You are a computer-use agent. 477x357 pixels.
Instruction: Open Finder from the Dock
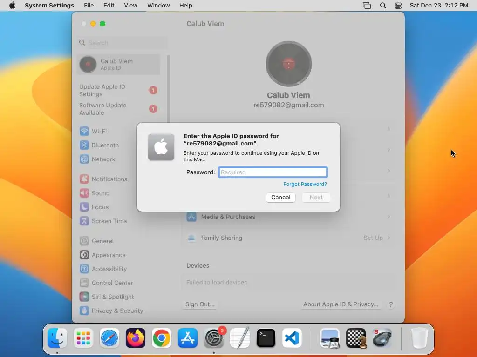57,338
